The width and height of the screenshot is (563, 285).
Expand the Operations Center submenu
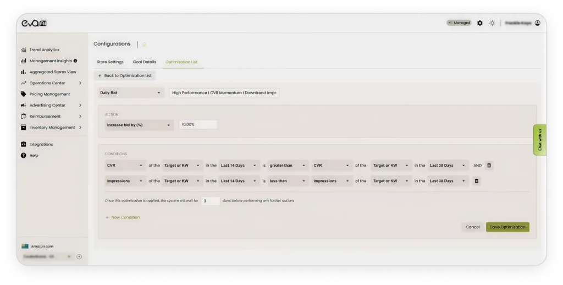pyautogui.click(x=80, y=83)
